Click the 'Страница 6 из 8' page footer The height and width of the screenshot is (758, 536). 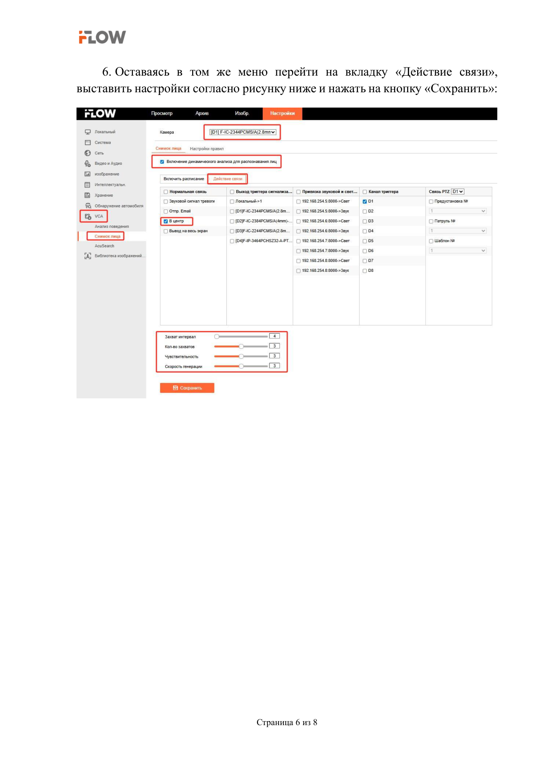pos(287,722)
